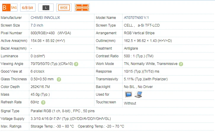215x132 pixels.
Task: Click backlight No B/L , No Driver
Action: click(x=138, y=87)
